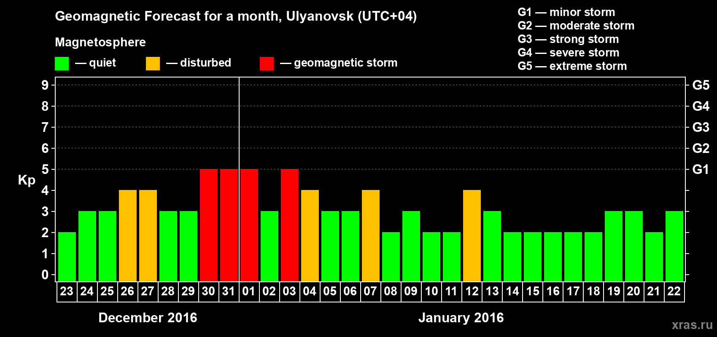Select the red bar for January 03
The height and width of the screenshot is (337, 717).
click(290, 225)
